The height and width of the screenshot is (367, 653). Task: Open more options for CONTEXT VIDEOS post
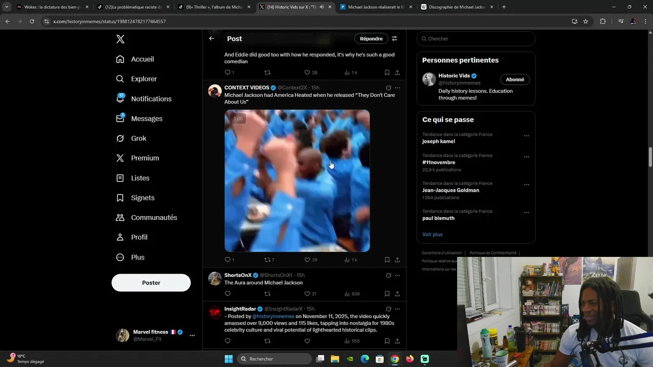coord(397,88)
